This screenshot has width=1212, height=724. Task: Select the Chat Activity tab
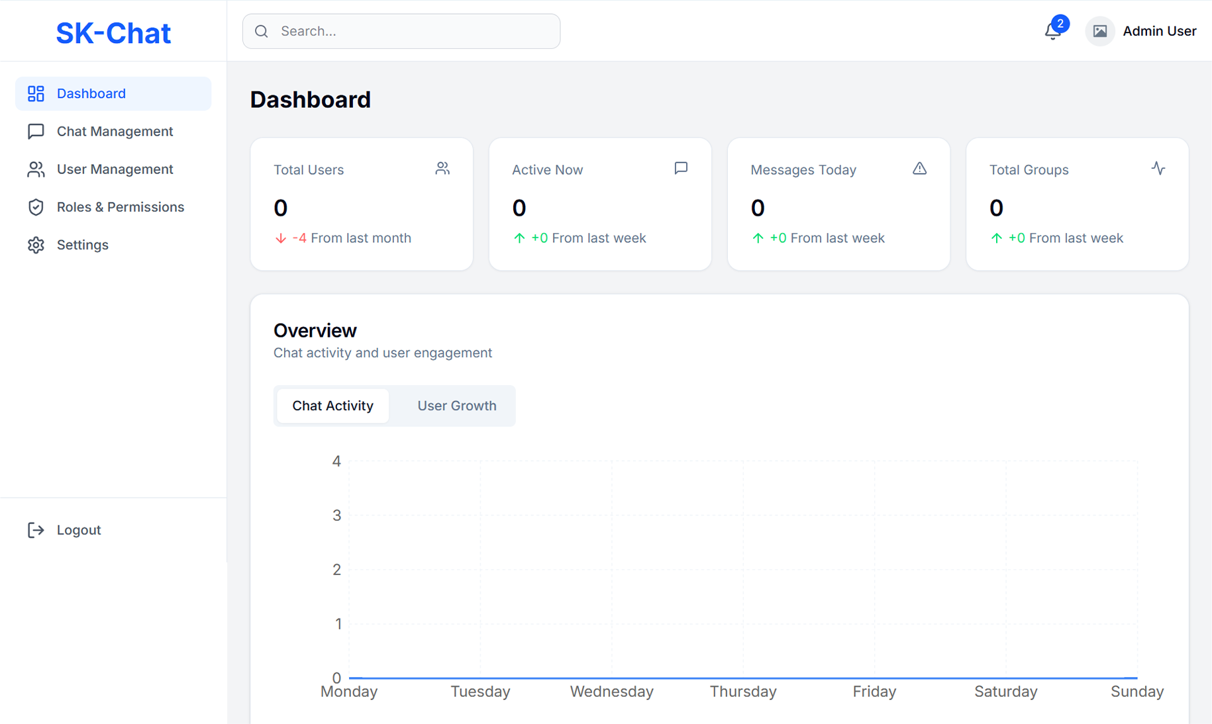click(332, 406)
